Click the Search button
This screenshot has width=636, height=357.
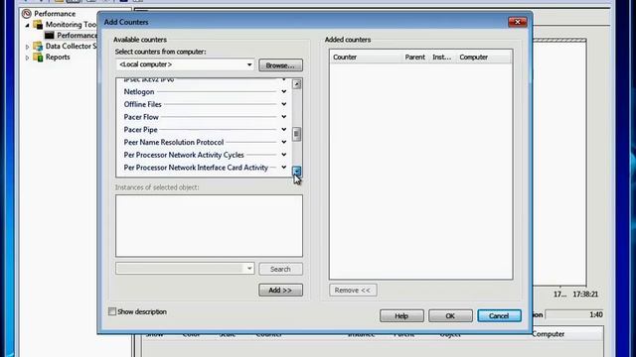pyautogui.click(x=280, y=269)
